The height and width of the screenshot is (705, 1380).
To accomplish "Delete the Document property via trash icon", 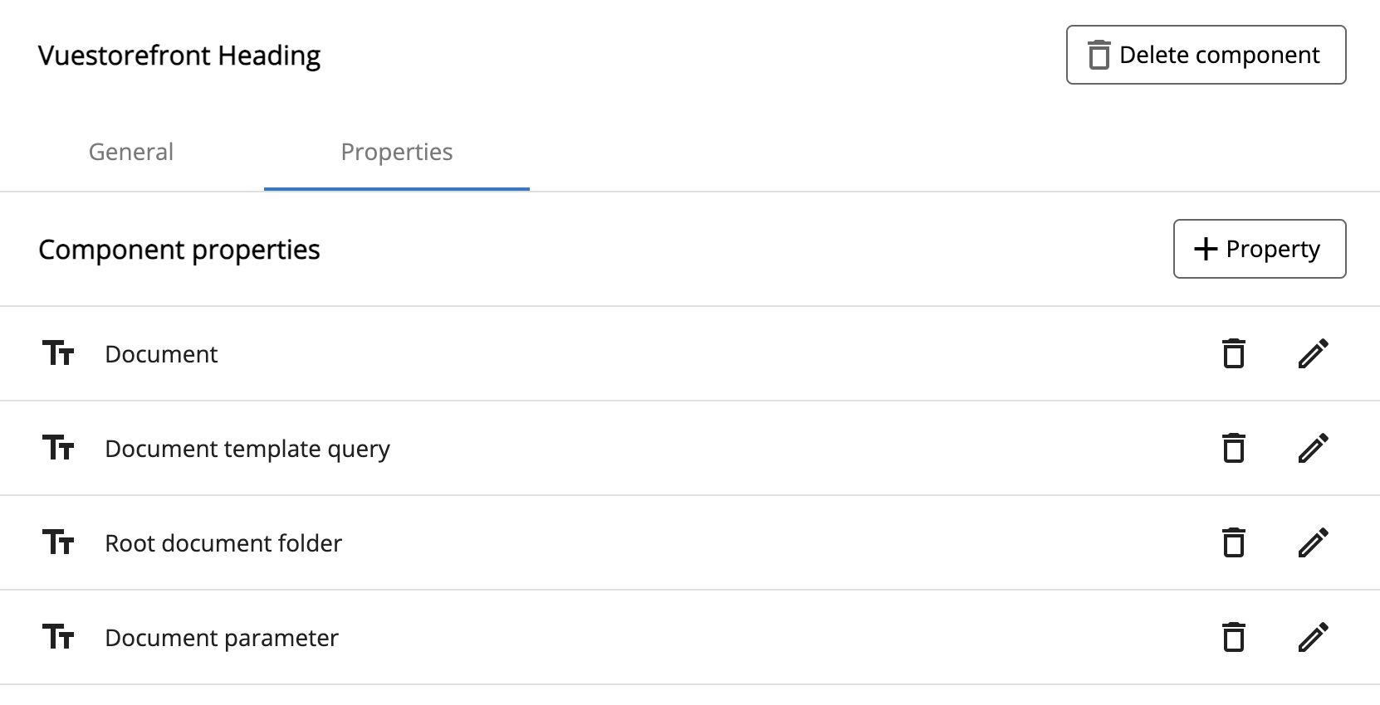I will (x=1234, y=353).
